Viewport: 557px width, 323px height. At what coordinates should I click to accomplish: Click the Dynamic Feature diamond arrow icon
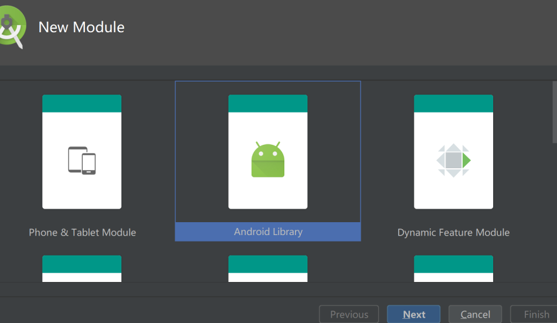click(454, 160)
